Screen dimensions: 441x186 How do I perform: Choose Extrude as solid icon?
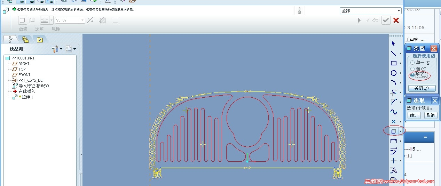[x=23, y=20]
